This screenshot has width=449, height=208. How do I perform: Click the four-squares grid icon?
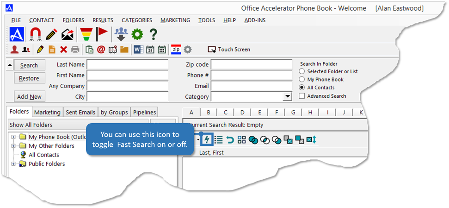point(242,140)
